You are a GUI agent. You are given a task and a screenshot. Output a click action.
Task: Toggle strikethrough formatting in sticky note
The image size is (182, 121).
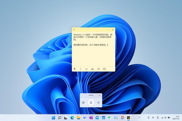click(x=93, y=69)
